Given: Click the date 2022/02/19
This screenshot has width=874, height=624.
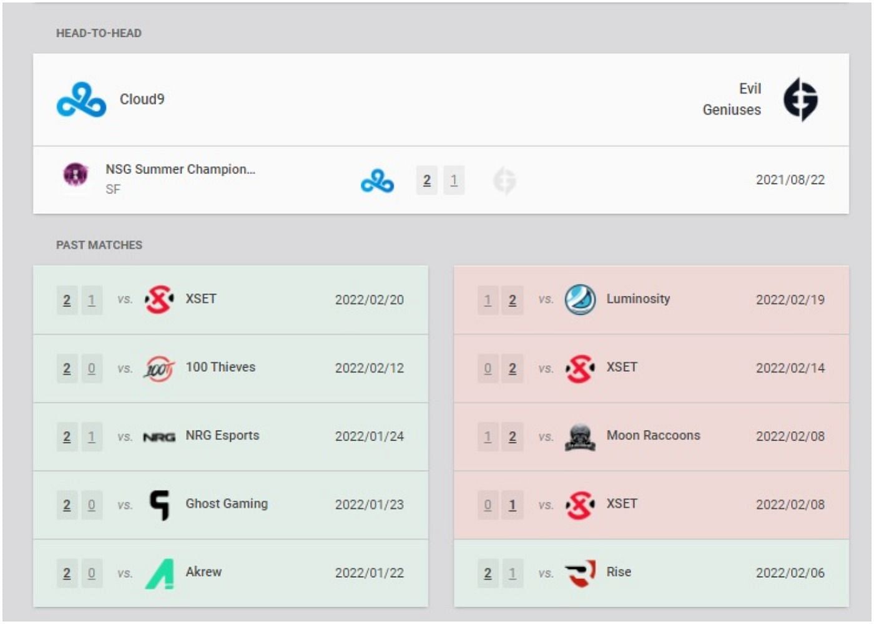Looking at the screenshot, I should pos(790,300).
